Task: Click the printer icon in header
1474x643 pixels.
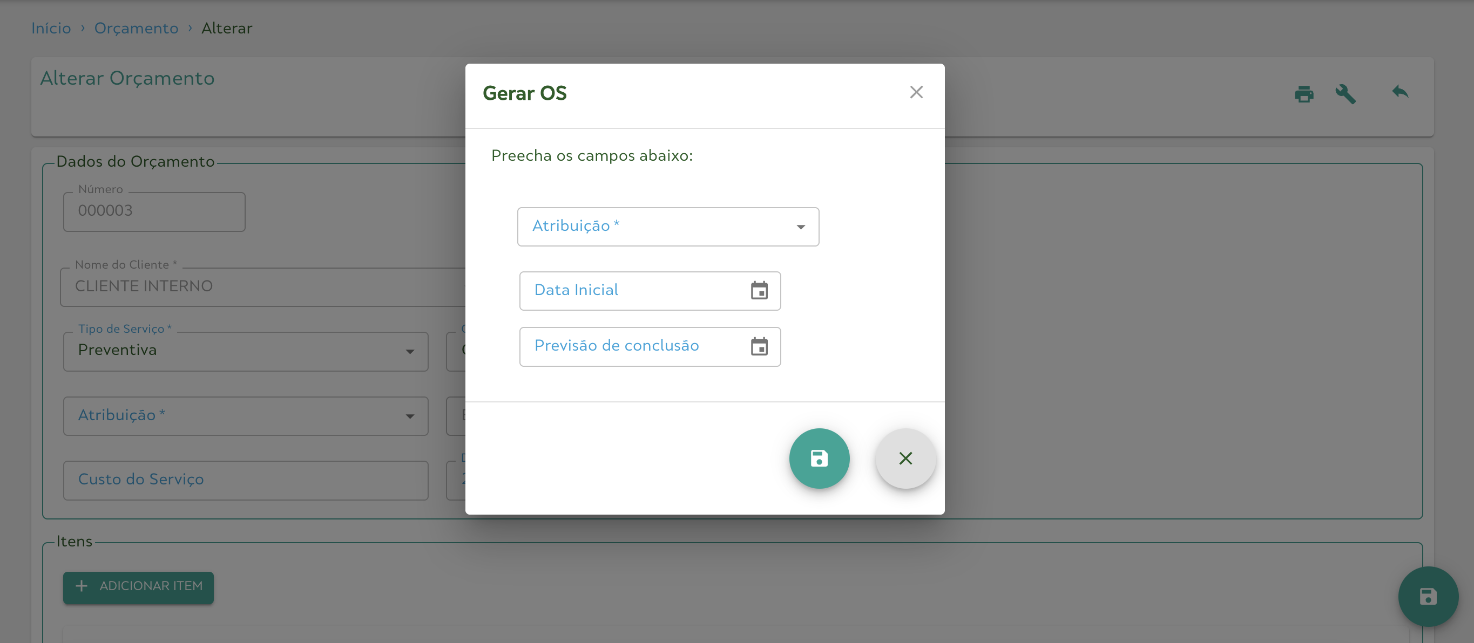Action: 1303,94
